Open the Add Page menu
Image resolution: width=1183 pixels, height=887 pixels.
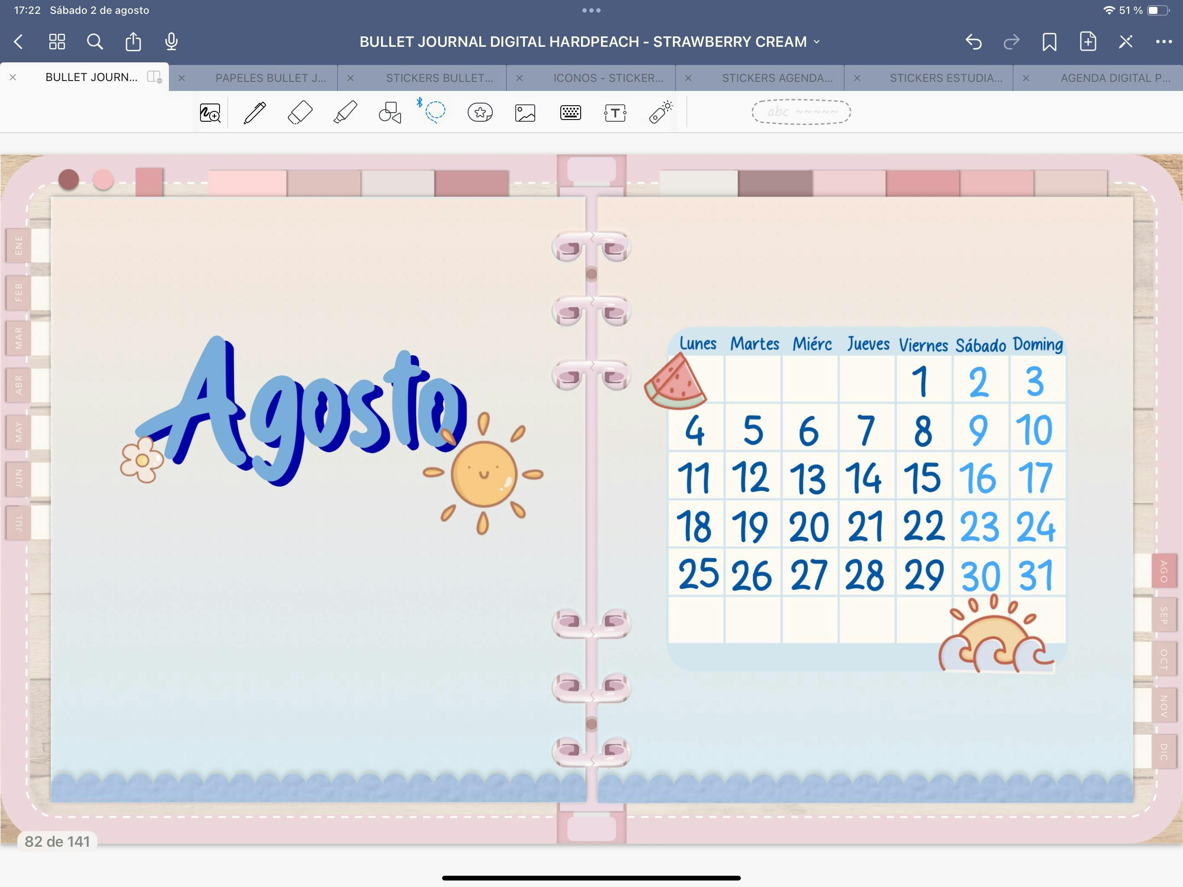[x=1087, y=42]
